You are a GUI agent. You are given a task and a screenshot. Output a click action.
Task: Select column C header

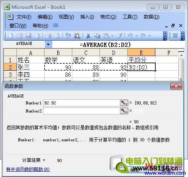tap(86, 53)
